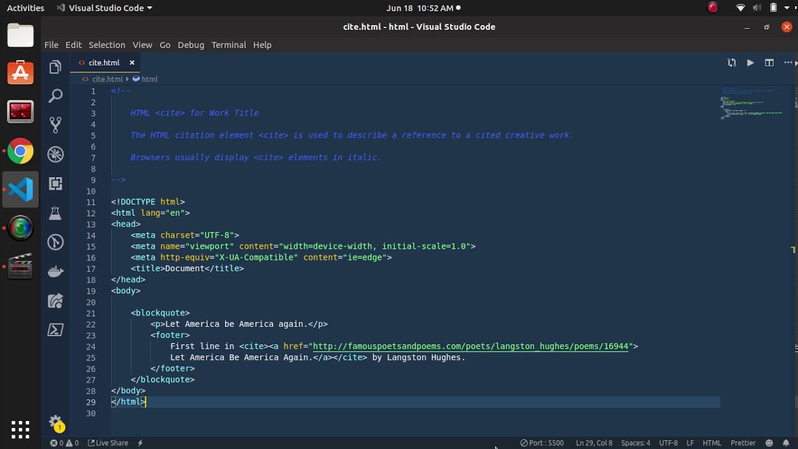Close the cite.html tab
Screen dimensions: 798x449
(132, 62)
